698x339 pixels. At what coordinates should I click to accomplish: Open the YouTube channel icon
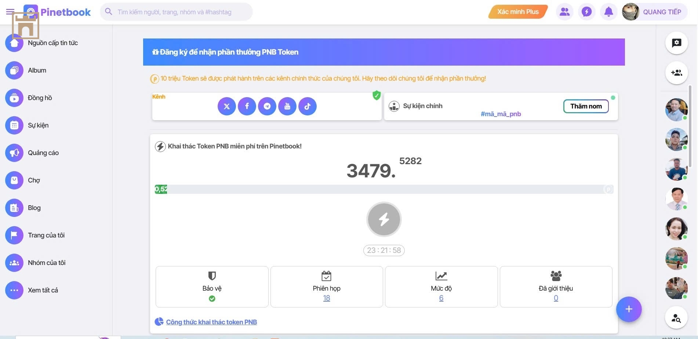[x=287, y=106]
